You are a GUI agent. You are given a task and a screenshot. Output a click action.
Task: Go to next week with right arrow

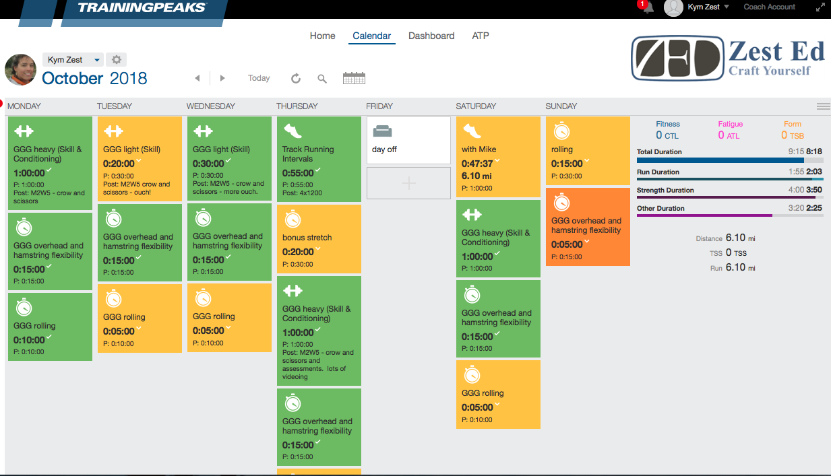222,79
